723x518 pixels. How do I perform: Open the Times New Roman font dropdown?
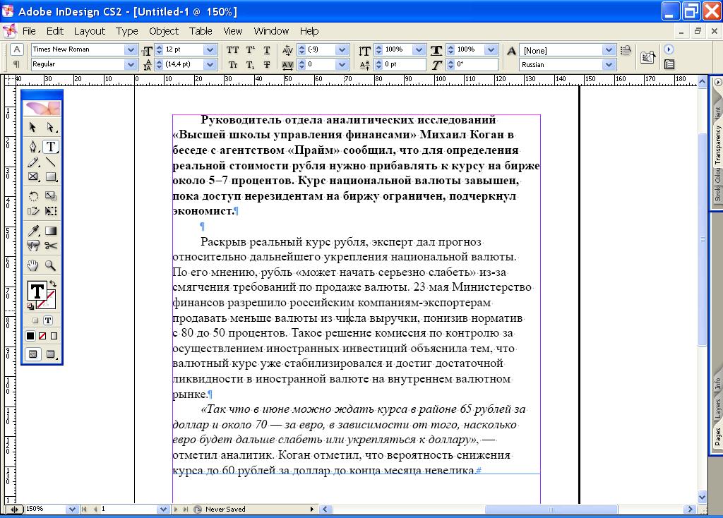(131, 49)
